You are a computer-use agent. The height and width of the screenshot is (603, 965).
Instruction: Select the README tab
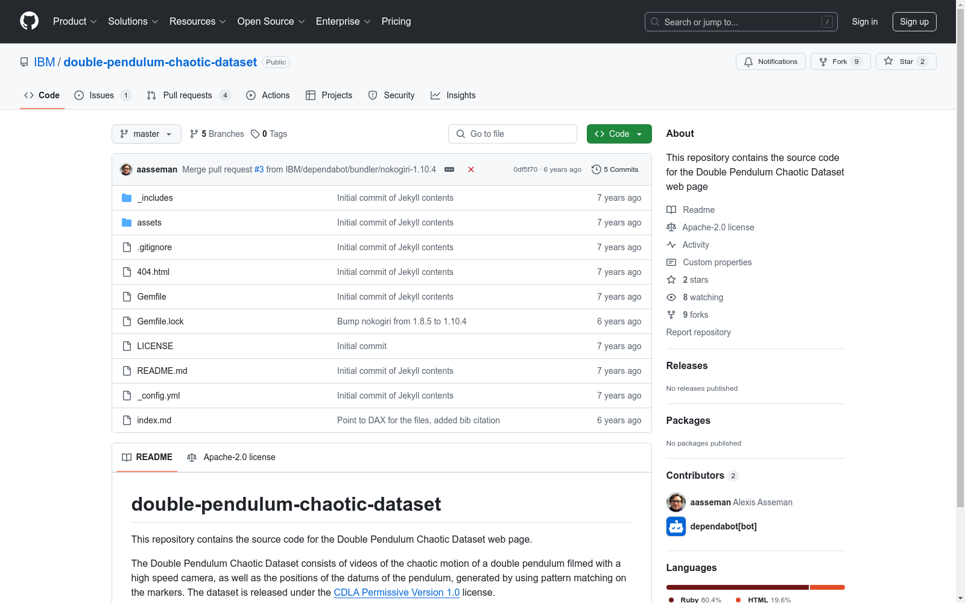(147, 457)
